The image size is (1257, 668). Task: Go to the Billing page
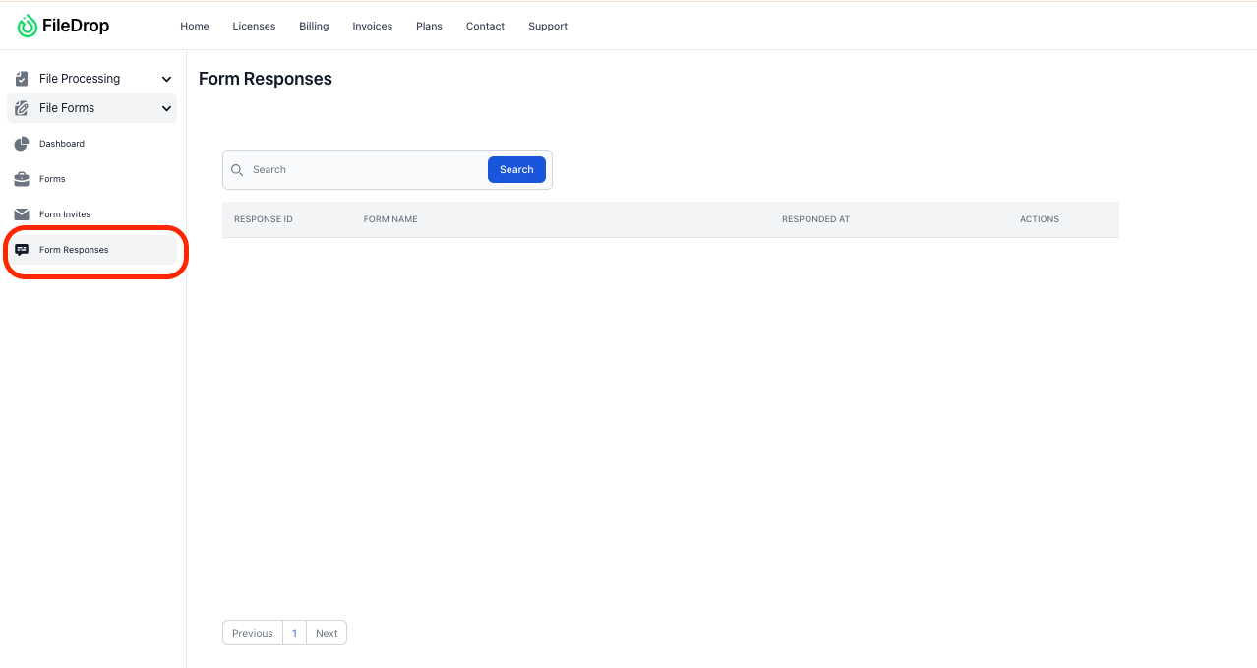coord(314,27)
